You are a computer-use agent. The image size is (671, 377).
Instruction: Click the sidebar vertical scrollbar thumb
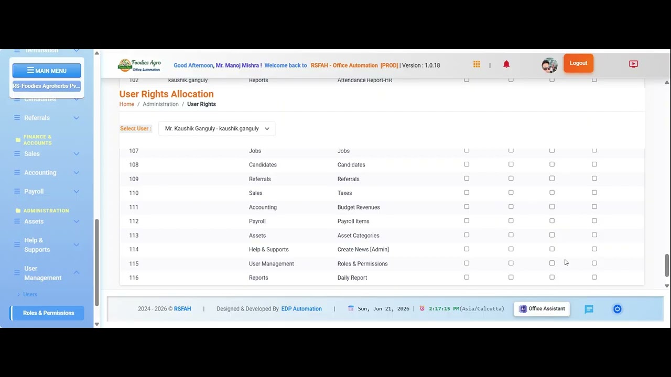click(x=96, y=262)
